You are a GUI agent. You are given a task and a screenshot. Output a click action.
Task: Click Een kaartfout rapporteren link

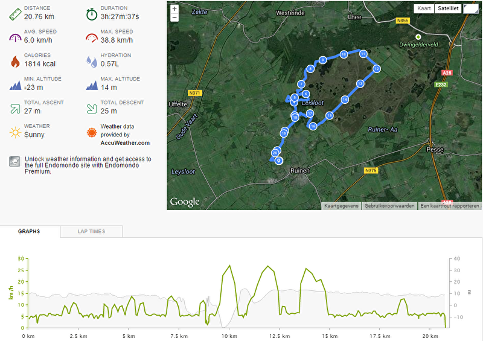(449, 206)
